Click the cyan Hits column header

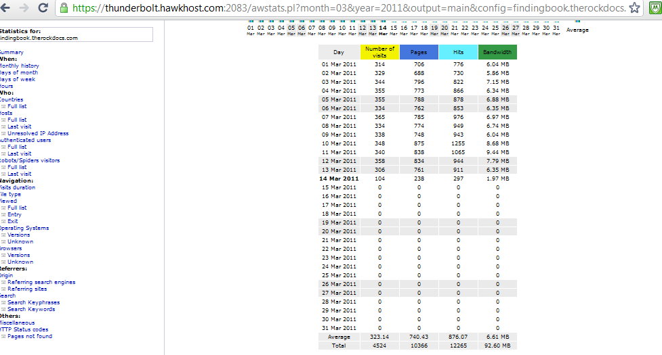458,52
